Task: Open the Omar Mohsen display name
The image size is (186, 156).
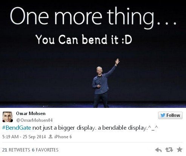Action: pyautogui.click(x=31, y=114)
